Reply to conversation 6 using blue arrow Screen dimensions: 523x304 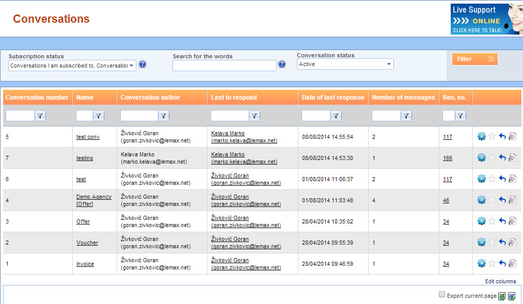click(502, 179)
